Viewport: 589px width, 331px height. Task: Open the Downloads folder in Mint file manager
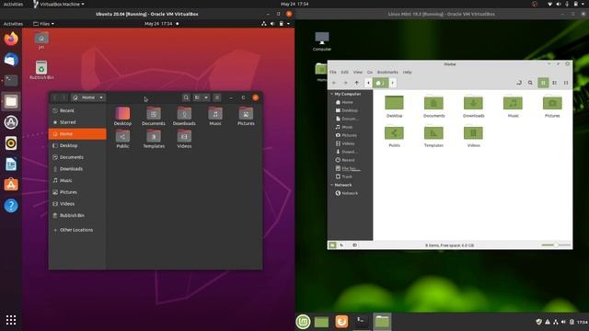point(473,107)
